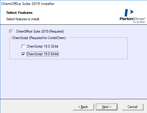Click the greyed ChemOffice Suite 2019 checkbox
The height and width of the screenshot is (113, 147).
pyautogui.click(x=11, y=31)
